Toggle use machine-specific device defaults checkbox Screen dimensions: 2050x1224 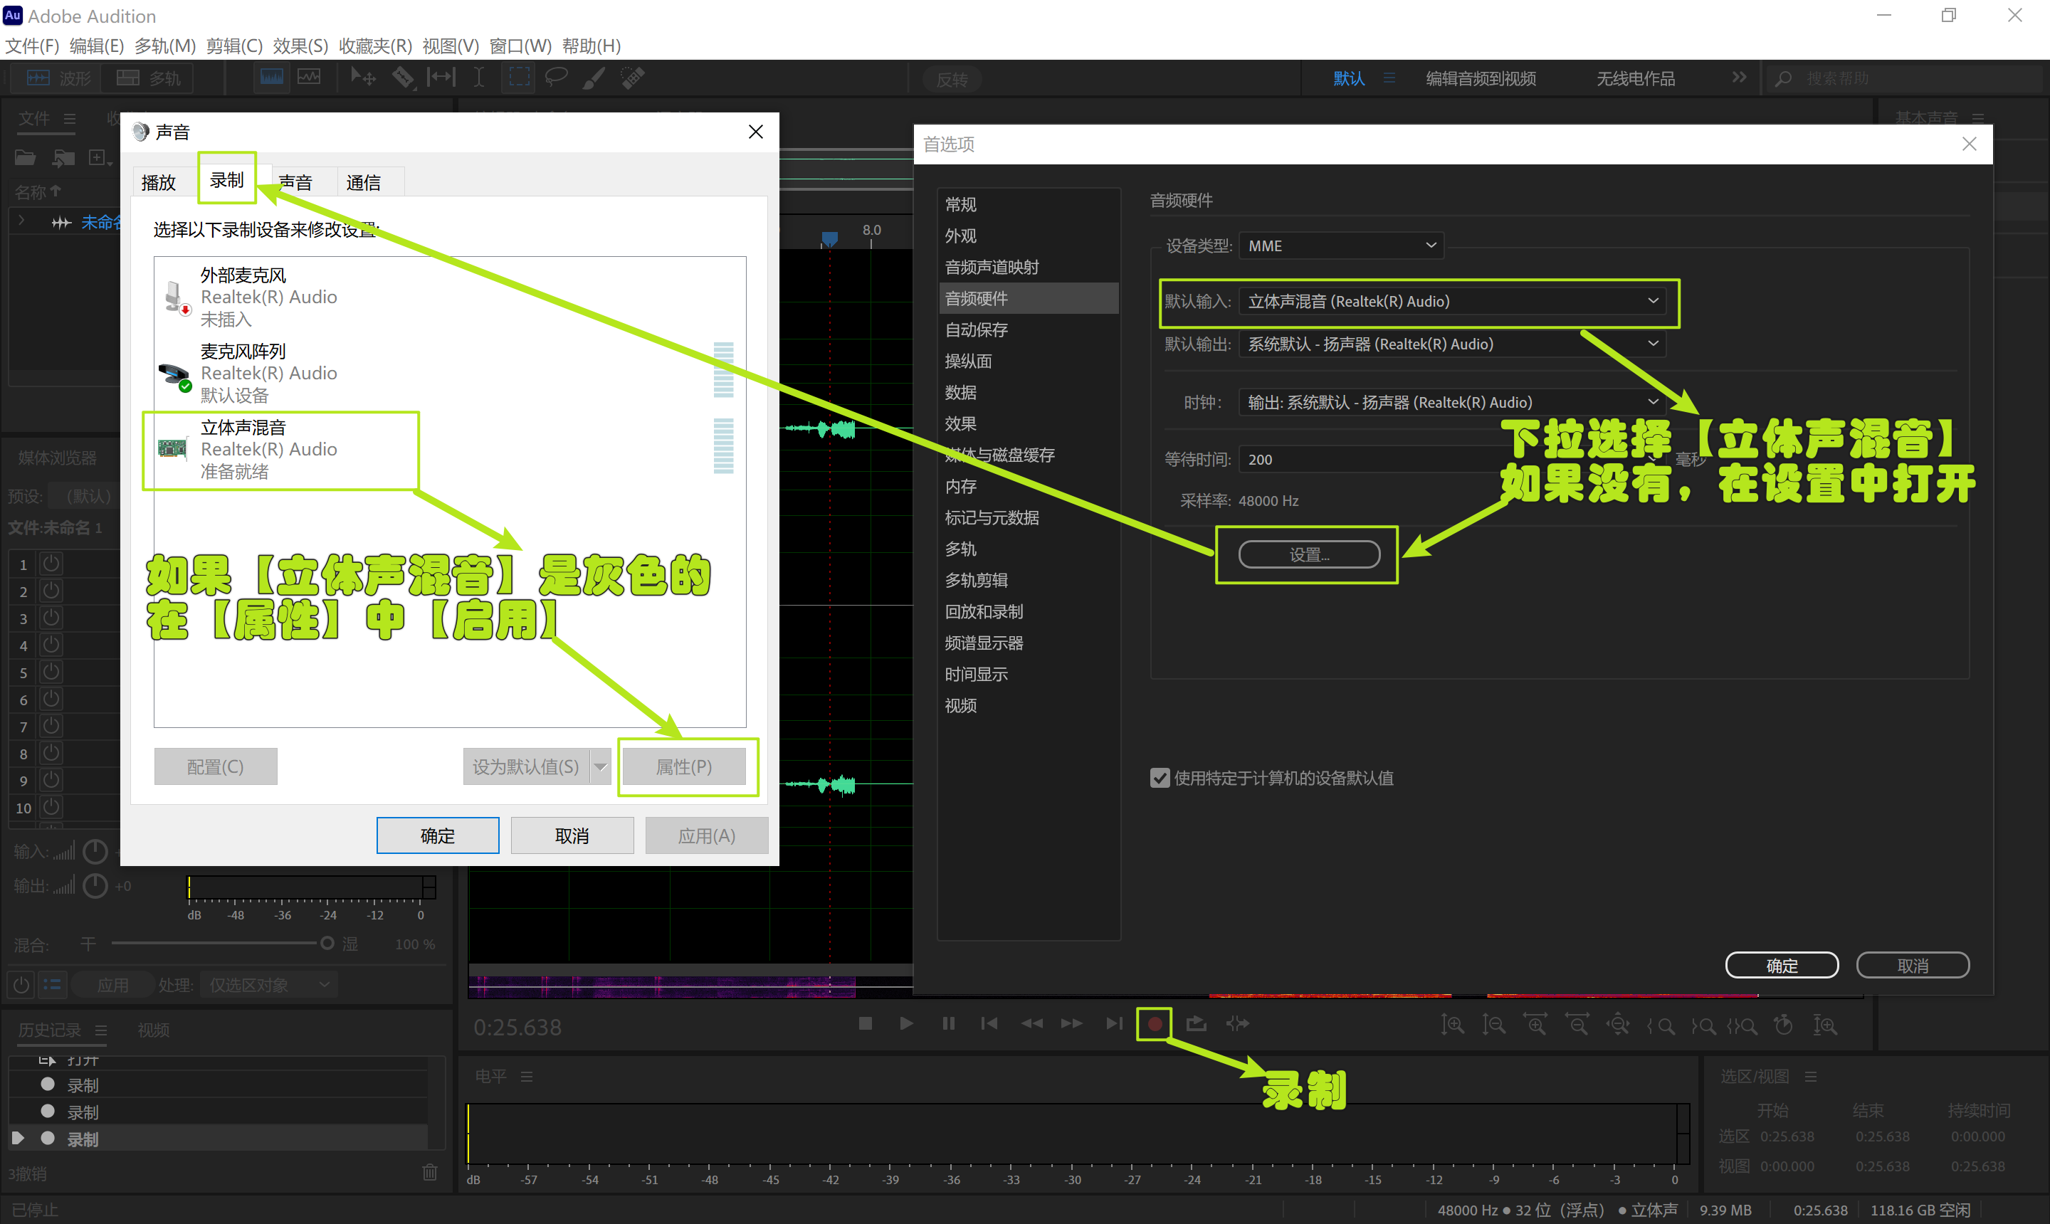click(x=1159, y=778)
